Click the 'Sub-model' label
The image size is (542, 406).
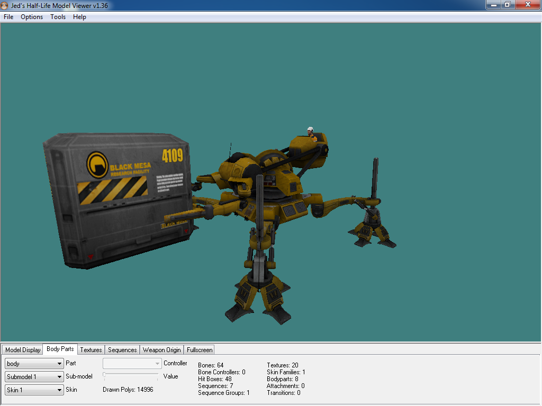click(x=79, y=376)
